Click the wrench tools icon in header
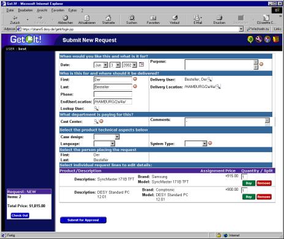The width and height of the screenshot is (284, 239). coord(258,39)
